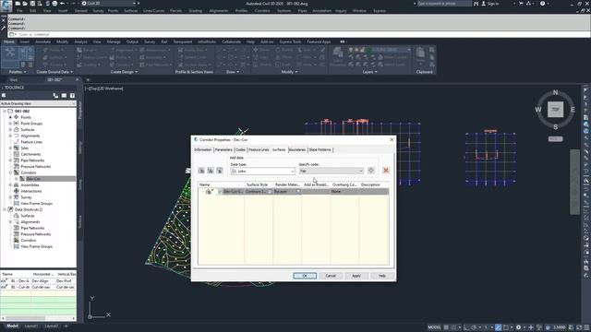Click the new drawing tab plus icon

(x=88, y=80)
